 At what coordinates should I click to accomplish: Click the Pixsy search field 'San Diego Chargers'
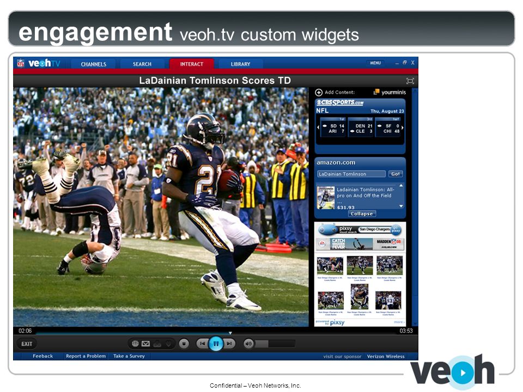point(374,229)
